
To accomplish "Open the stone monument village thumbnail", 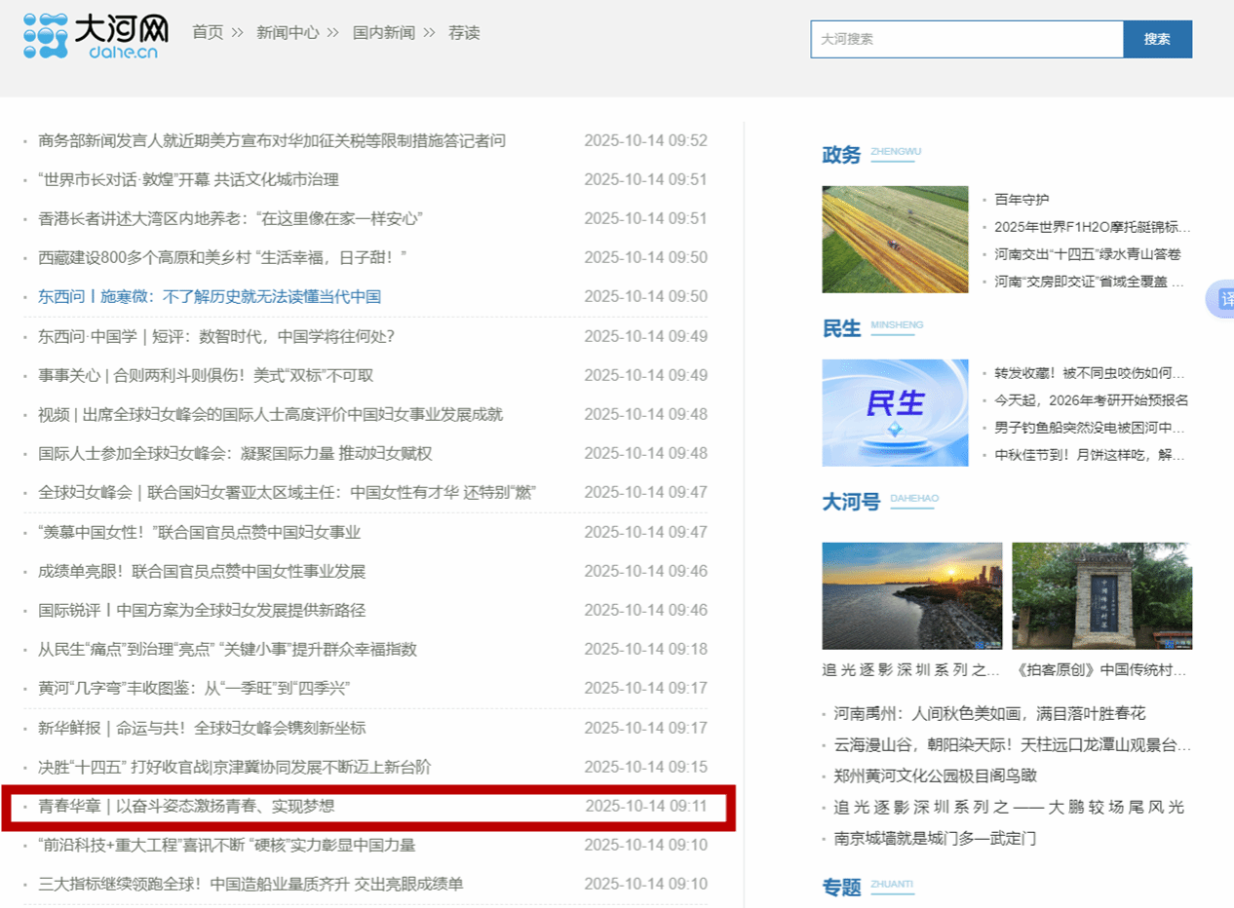I will pos(1101,595).
